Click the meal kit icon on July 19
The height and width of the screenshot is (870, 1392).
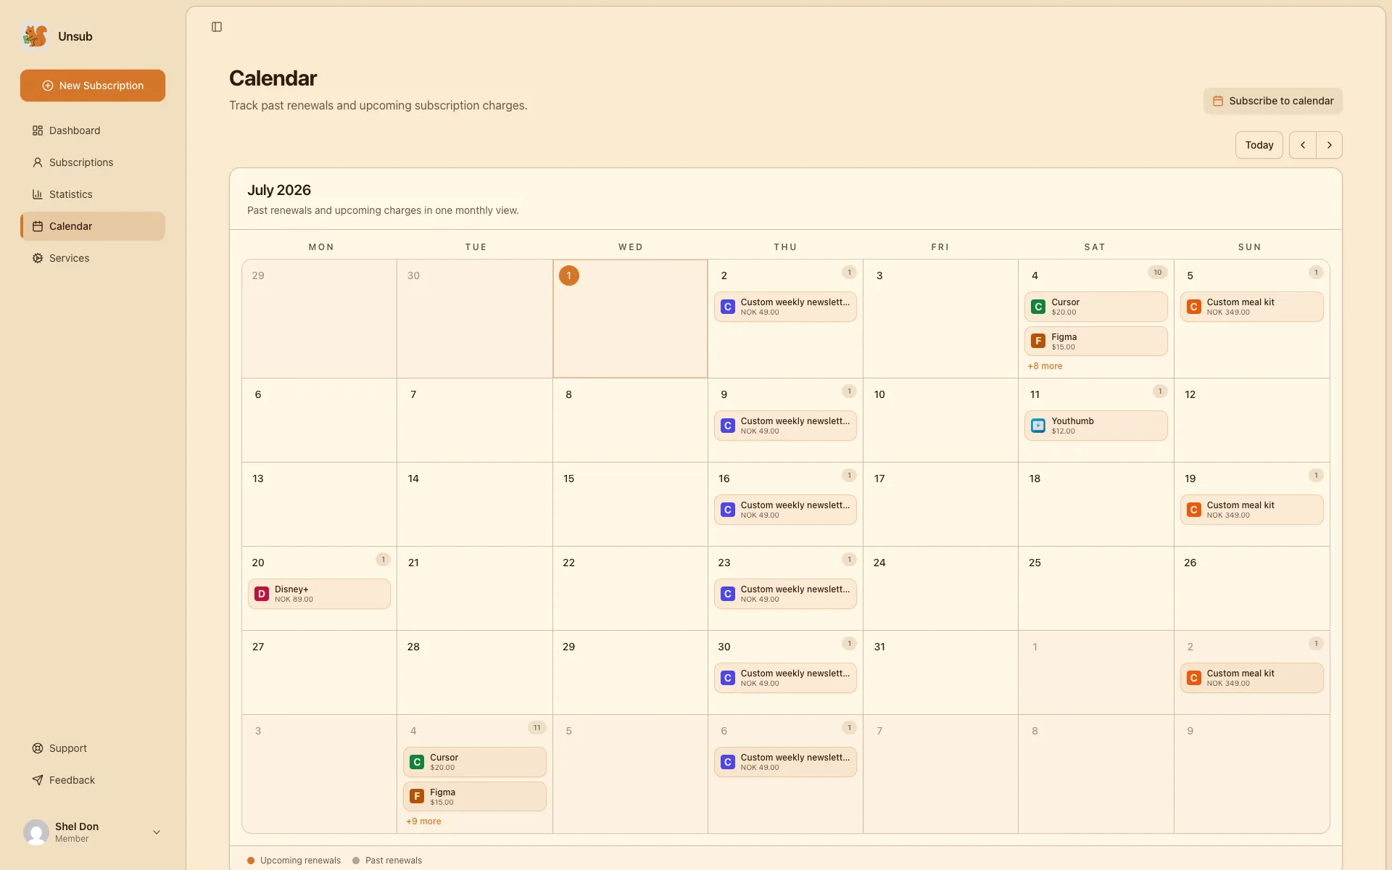coord(1193,510)
